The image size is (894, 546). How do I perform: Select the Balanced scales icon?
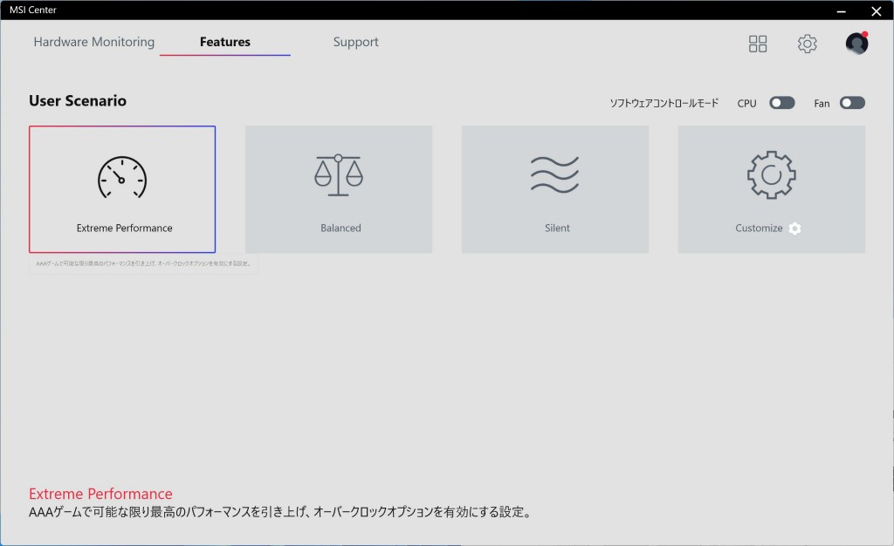(x=339, y=174)
